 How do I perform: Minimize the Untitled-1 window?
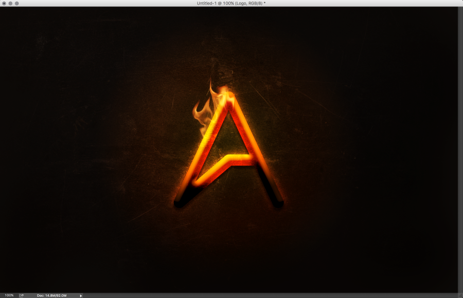[10, 4]
